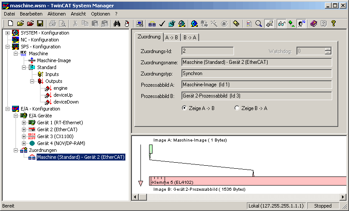
Task: Expand Gerät 2 (EtherCAT) node
Action: point(24,130)
